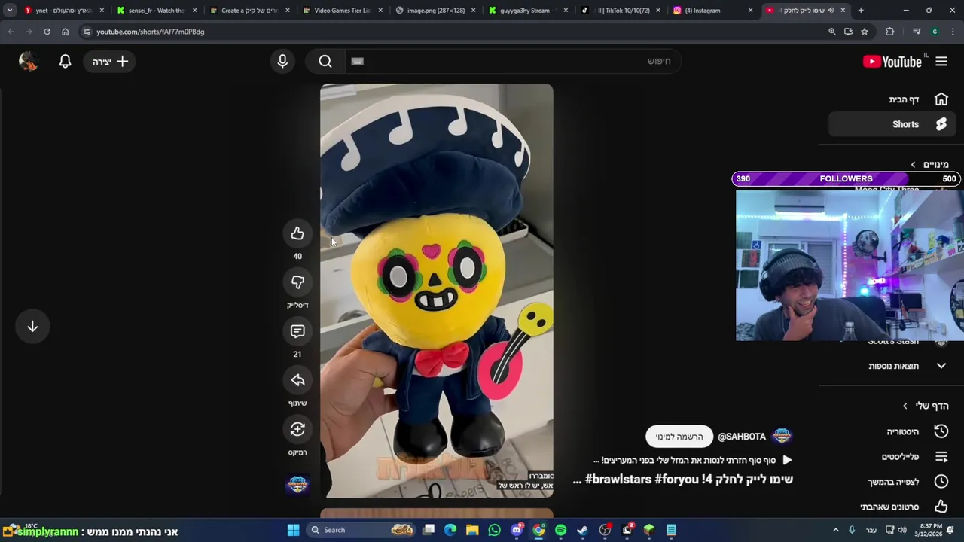Screen dimensions: 964x542
Task: Open פלייליסטים in the sidebar
Action: (x=892, y=457)
